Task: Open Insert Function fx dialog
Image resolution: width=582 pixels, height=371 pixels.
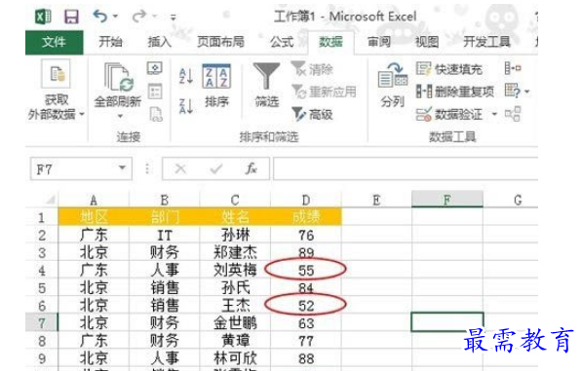Action: click(x=252, y=168)
